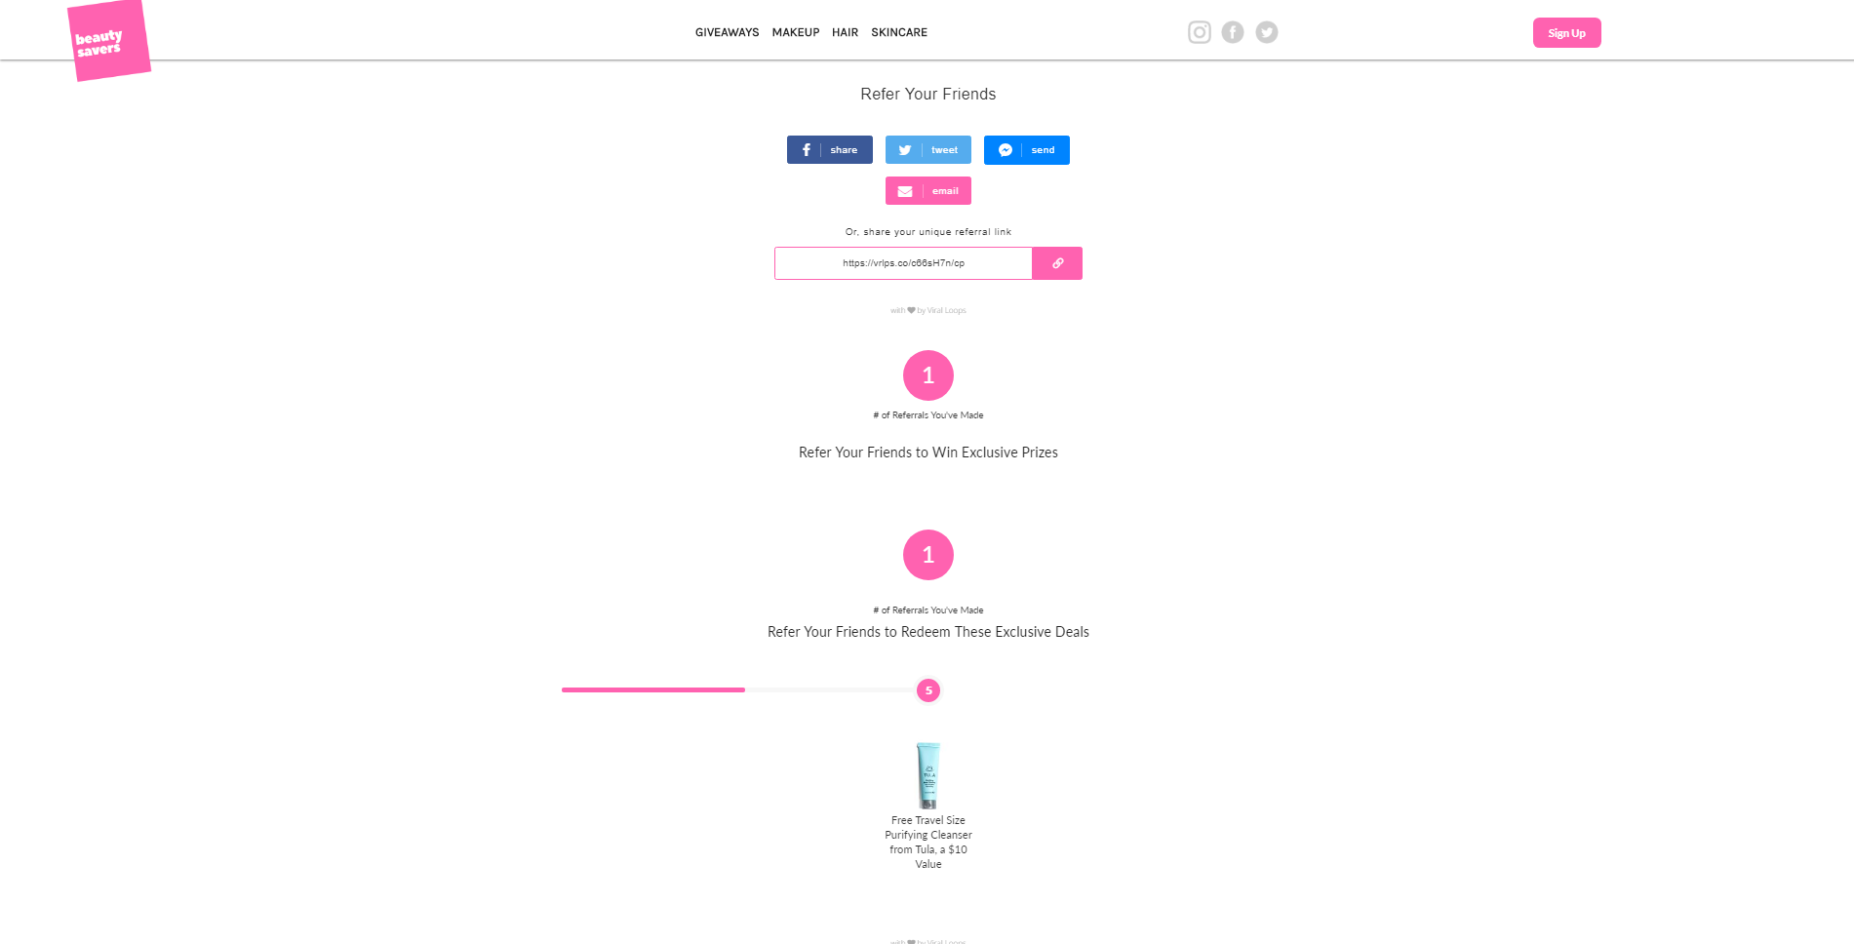Viewport: 1854px width, 944px height.
Task: Open the Facebook icon in header
Action: (x=1233, y=32)
